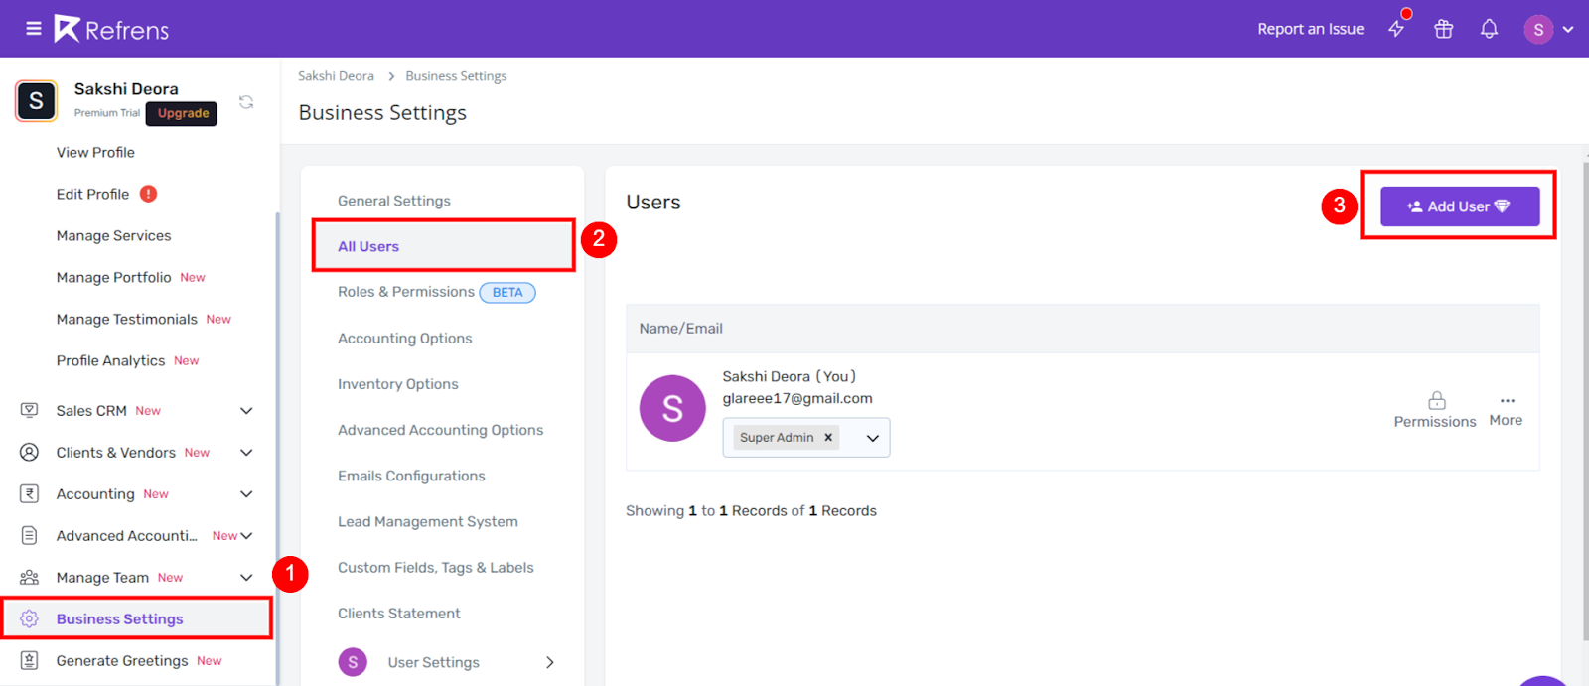Viewport: 1589px width, 686px height.
Task: Click Business Settings breadcrumb
Action: (456, 76)
